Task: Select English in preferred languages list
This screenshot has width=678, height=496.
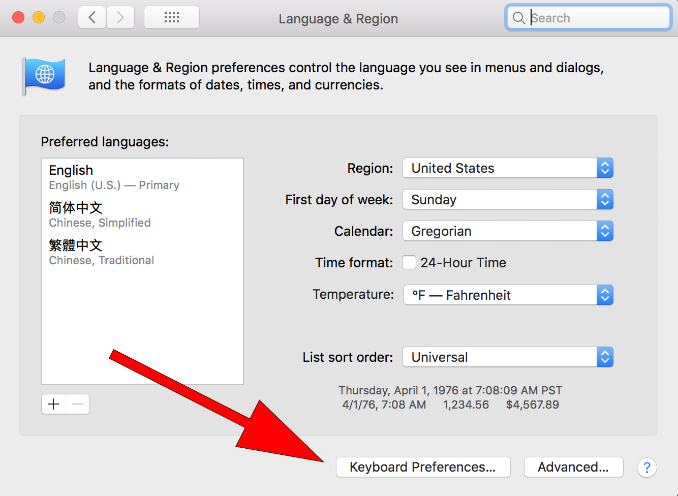Action: [x=114, y=177]
